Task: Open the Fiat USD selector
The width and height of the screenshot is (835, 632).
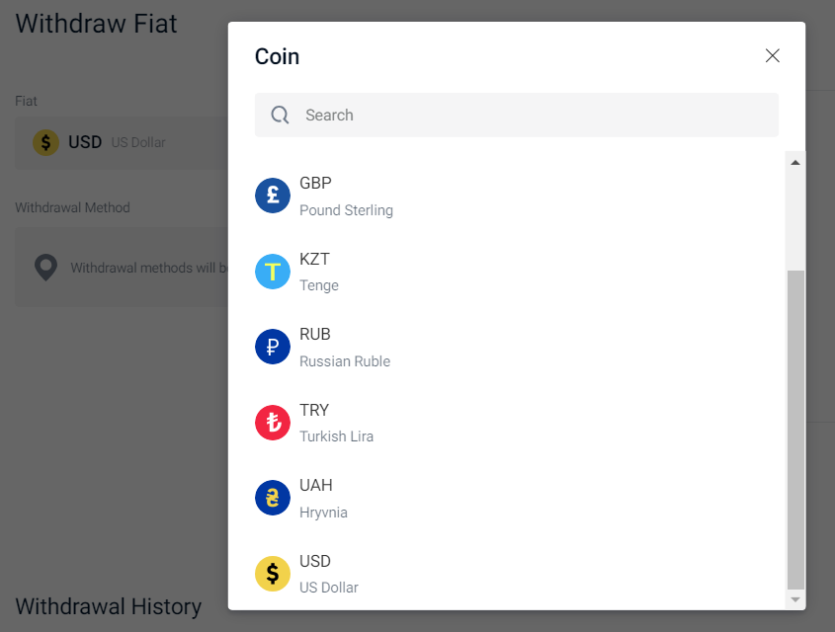Action: [122, 142]
